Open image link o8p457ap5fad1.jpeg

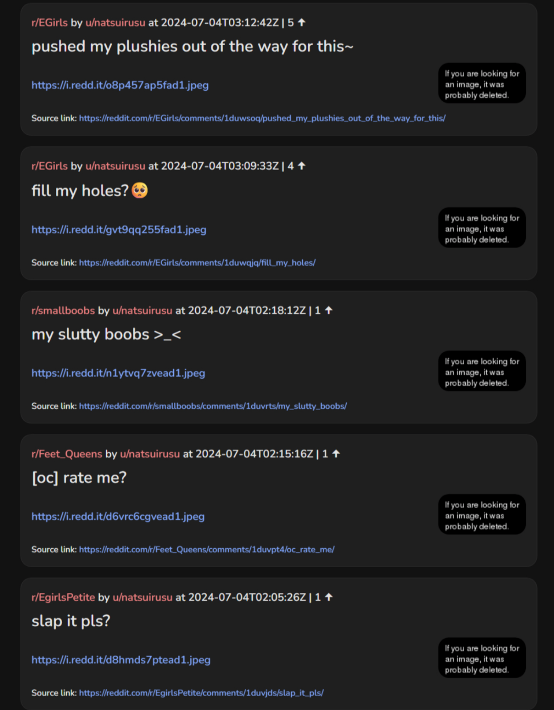[x=120, y=85]
